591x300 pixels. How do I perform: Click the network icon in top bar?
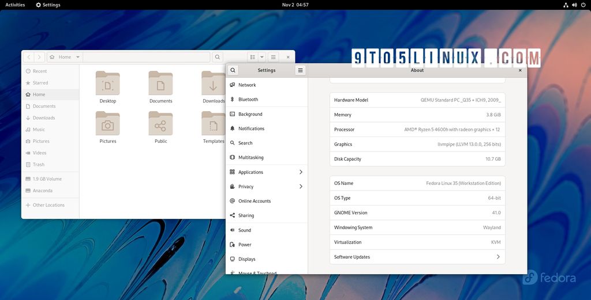point(566,5)
